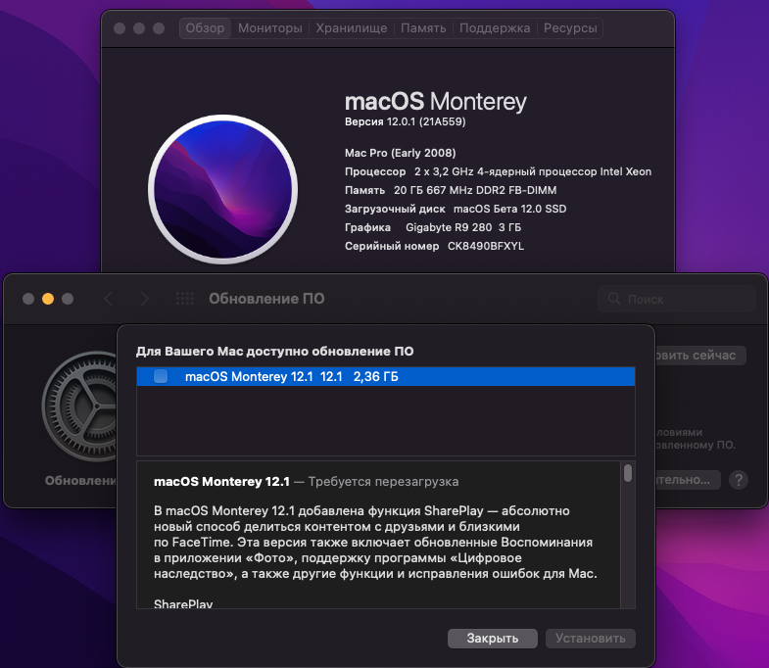Image resolution: width=769 pixels, height=668 pixels.
Task: Switch to the Память tab
Action: 423,28
